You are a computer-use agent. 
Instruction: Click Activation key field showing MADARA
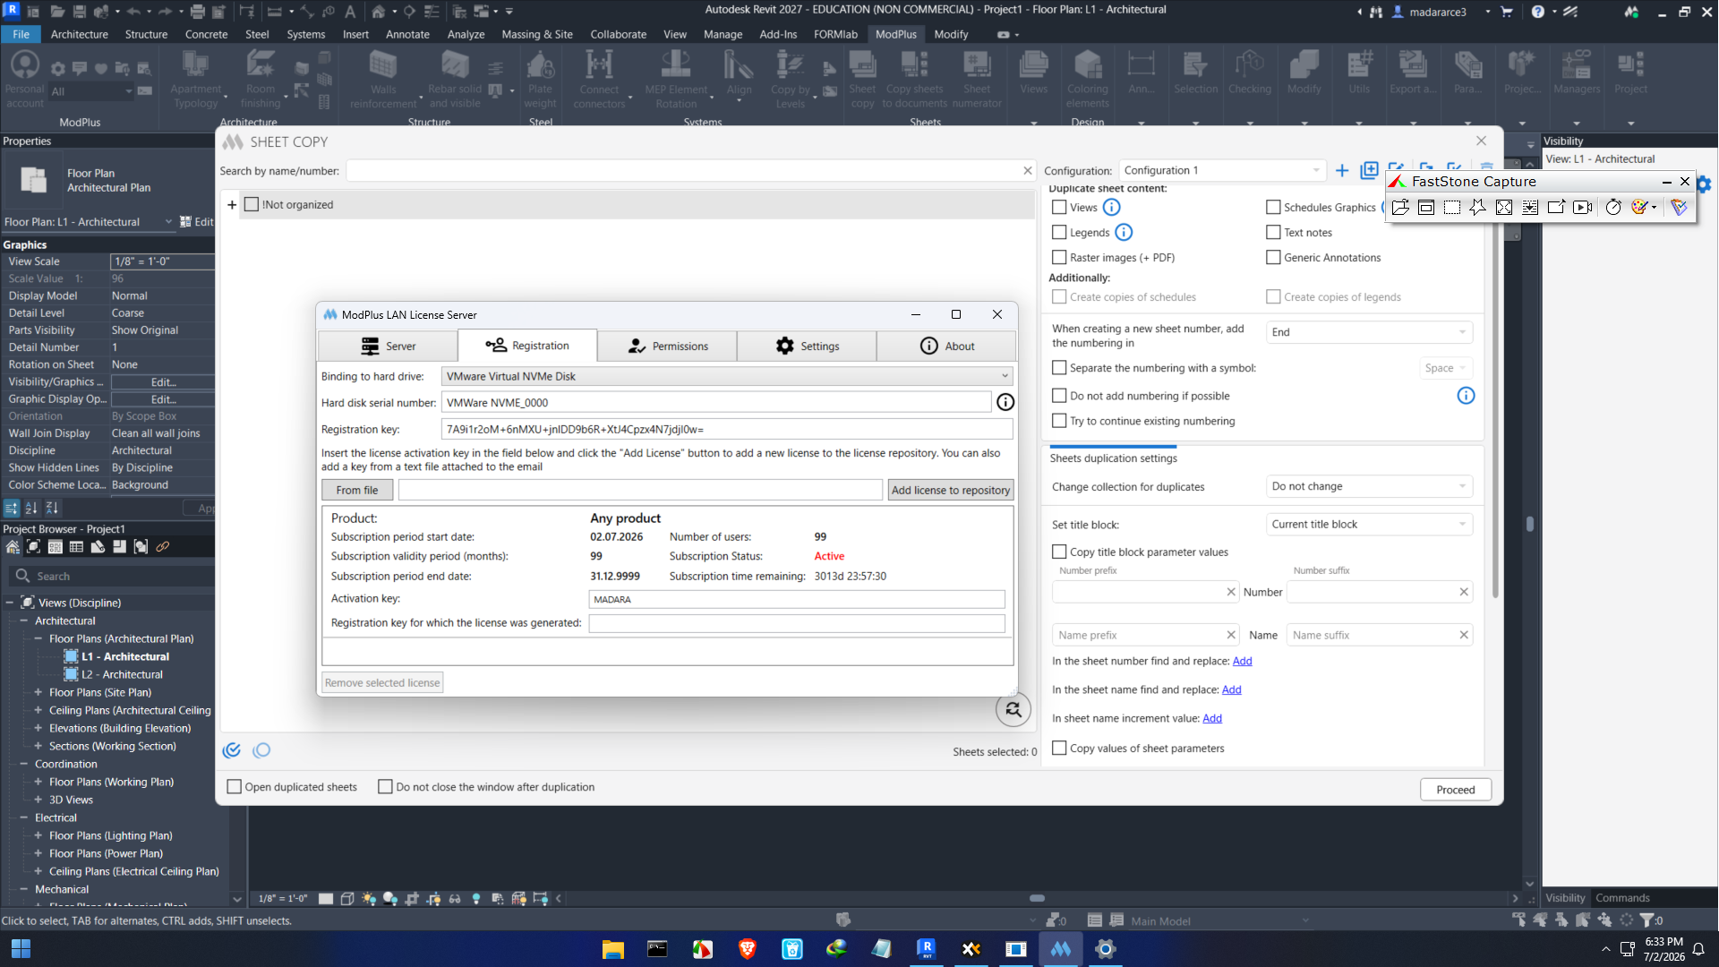796,600
